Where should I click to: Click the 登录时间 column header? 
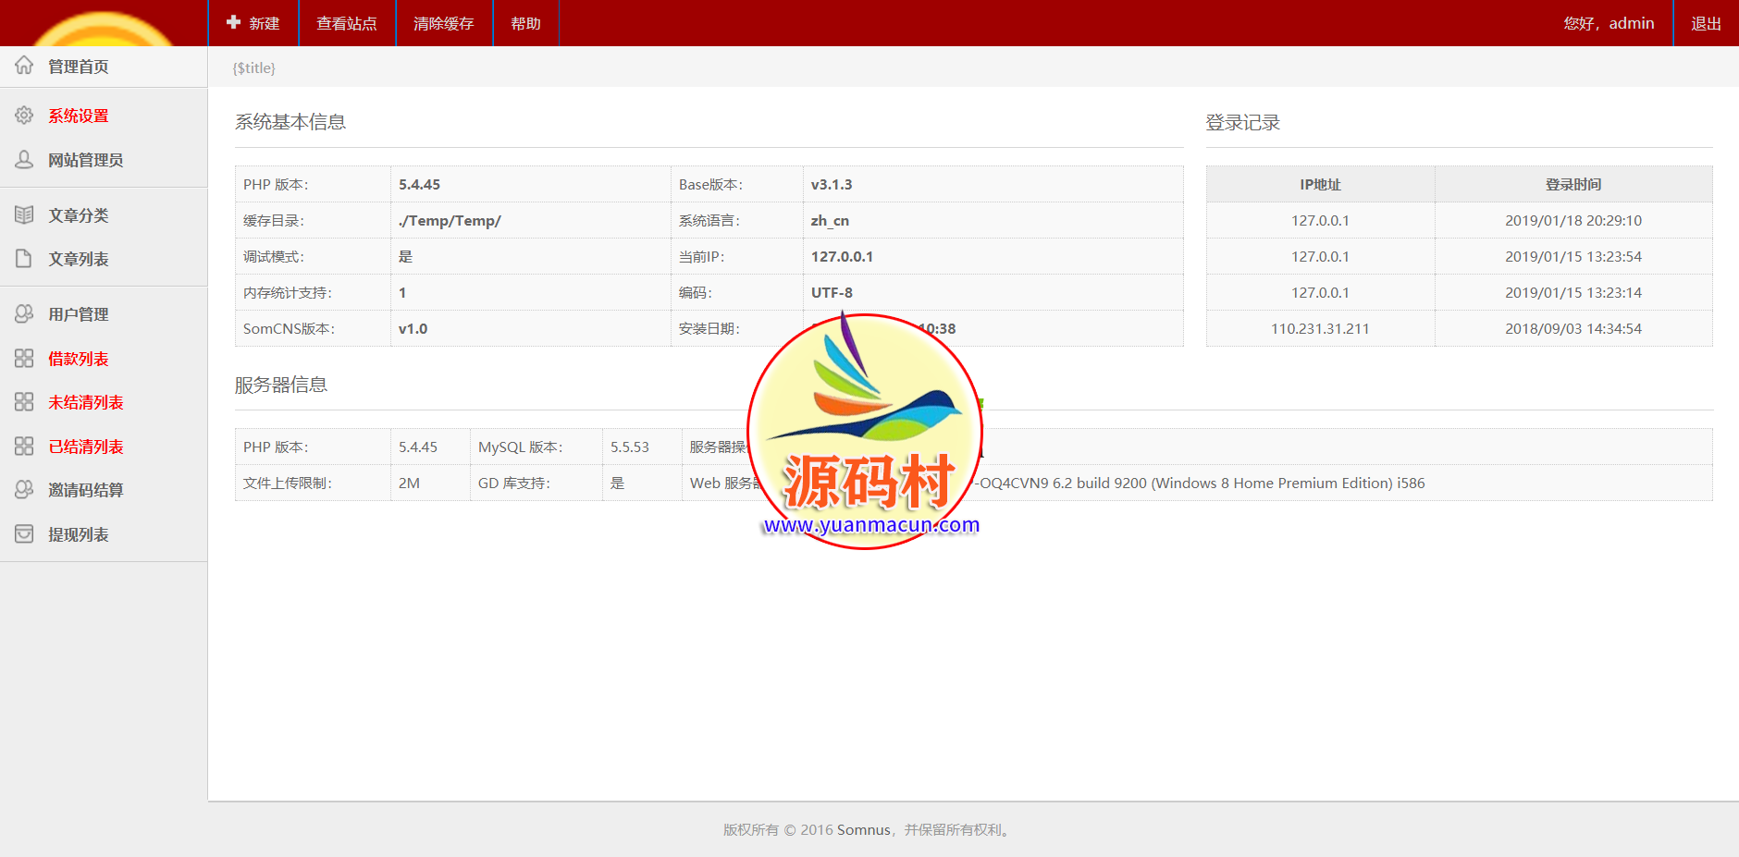pyautogui.click(x=1572, y=184)
